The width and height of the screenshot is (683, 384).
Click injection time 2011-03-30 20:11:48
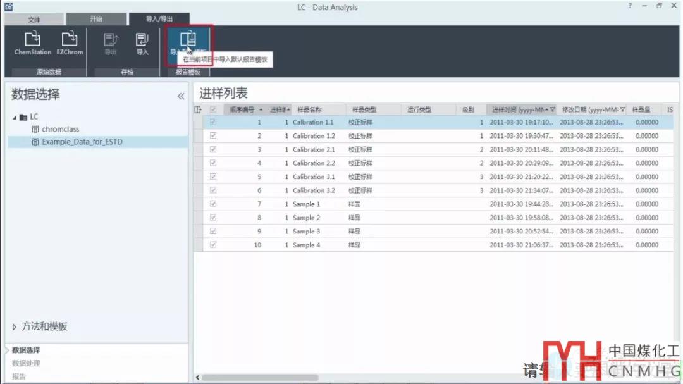pos(521,149)
